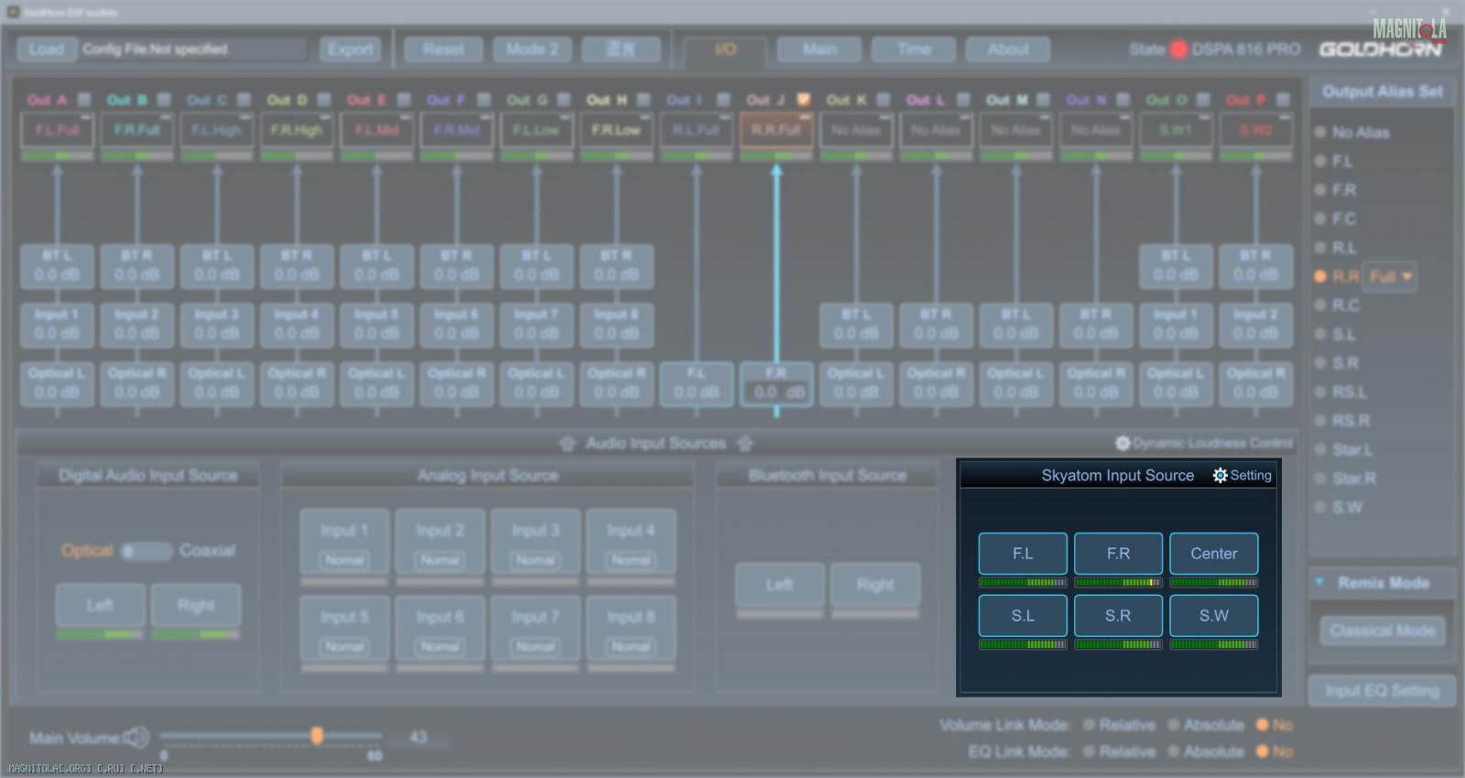Toggle the Out A channel icon
The height and width of the screenshot is (778, 1465).
pos(84,99)
